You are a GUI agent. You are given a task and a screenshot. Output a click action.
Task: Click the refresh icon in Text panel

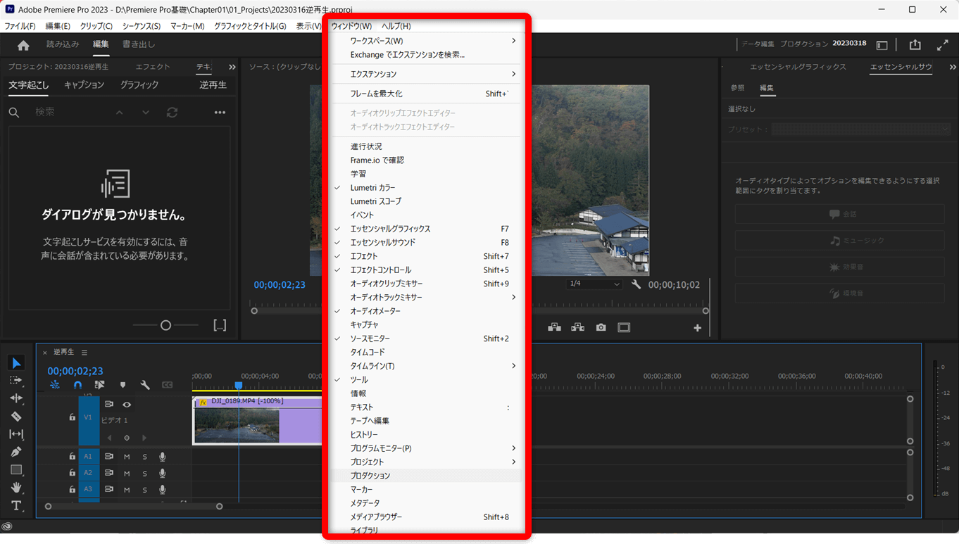point(172,113)
